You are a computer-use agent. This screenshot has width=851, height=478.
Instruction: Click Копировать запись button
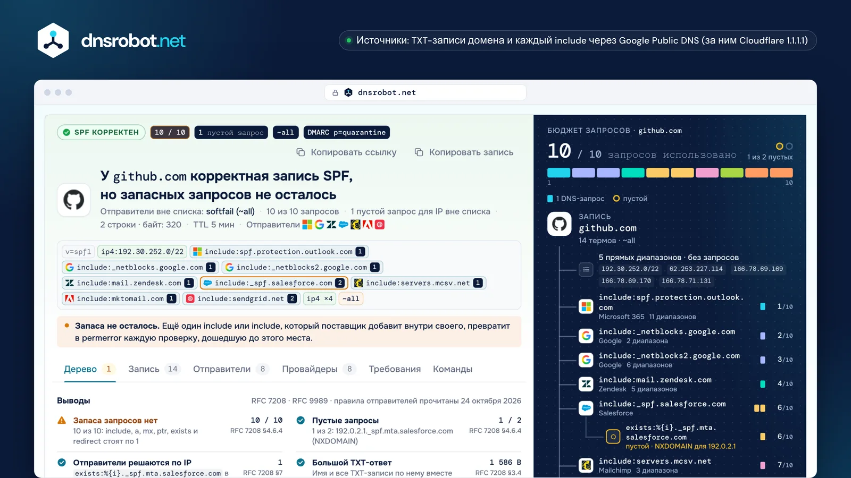pos(464,152)
